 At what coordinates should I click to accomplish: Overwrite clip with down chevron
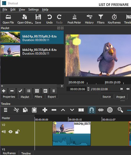point(72,110)
